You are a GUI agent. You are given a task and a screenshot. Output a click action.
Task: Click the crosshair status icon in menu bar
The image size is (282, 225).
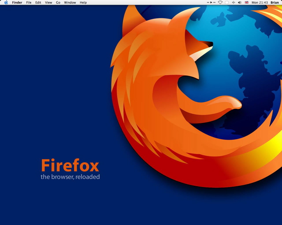click(234, 3)
